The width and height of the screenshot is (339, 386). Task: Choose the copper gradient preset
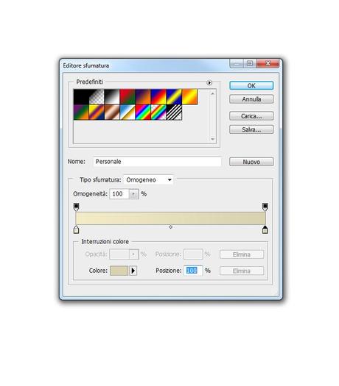click(112, 112)
